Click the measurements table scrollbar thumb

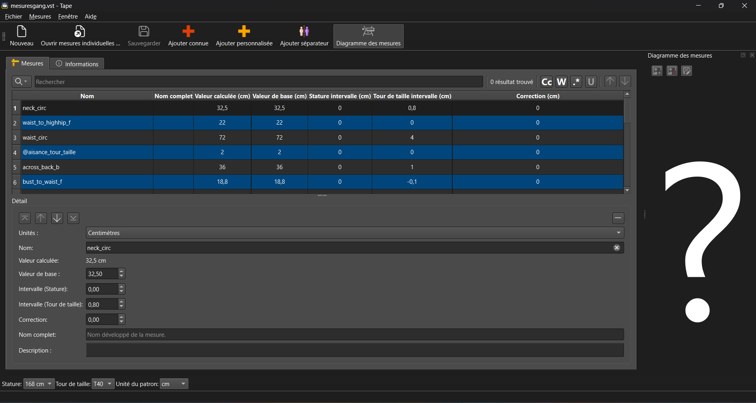[x=627, y=110]
